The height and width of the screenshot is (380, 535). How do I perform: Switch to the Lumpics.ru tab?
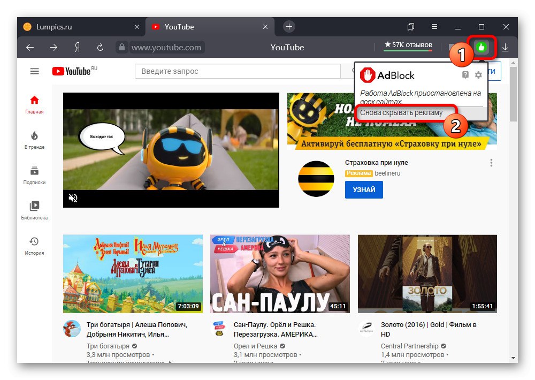(81, 27)
